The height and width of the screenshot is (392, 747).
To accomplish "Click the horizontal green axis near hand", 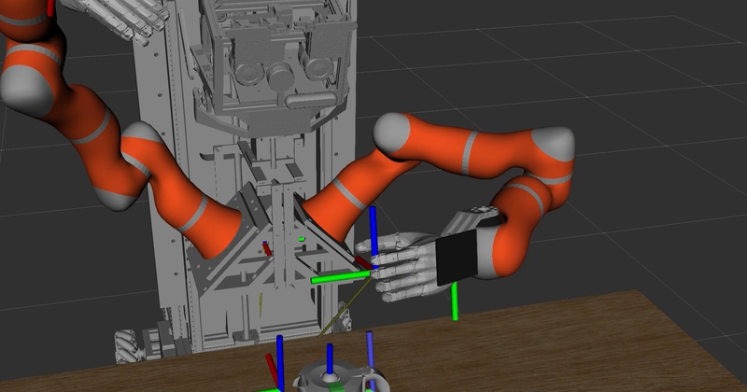I will [341, 277].
